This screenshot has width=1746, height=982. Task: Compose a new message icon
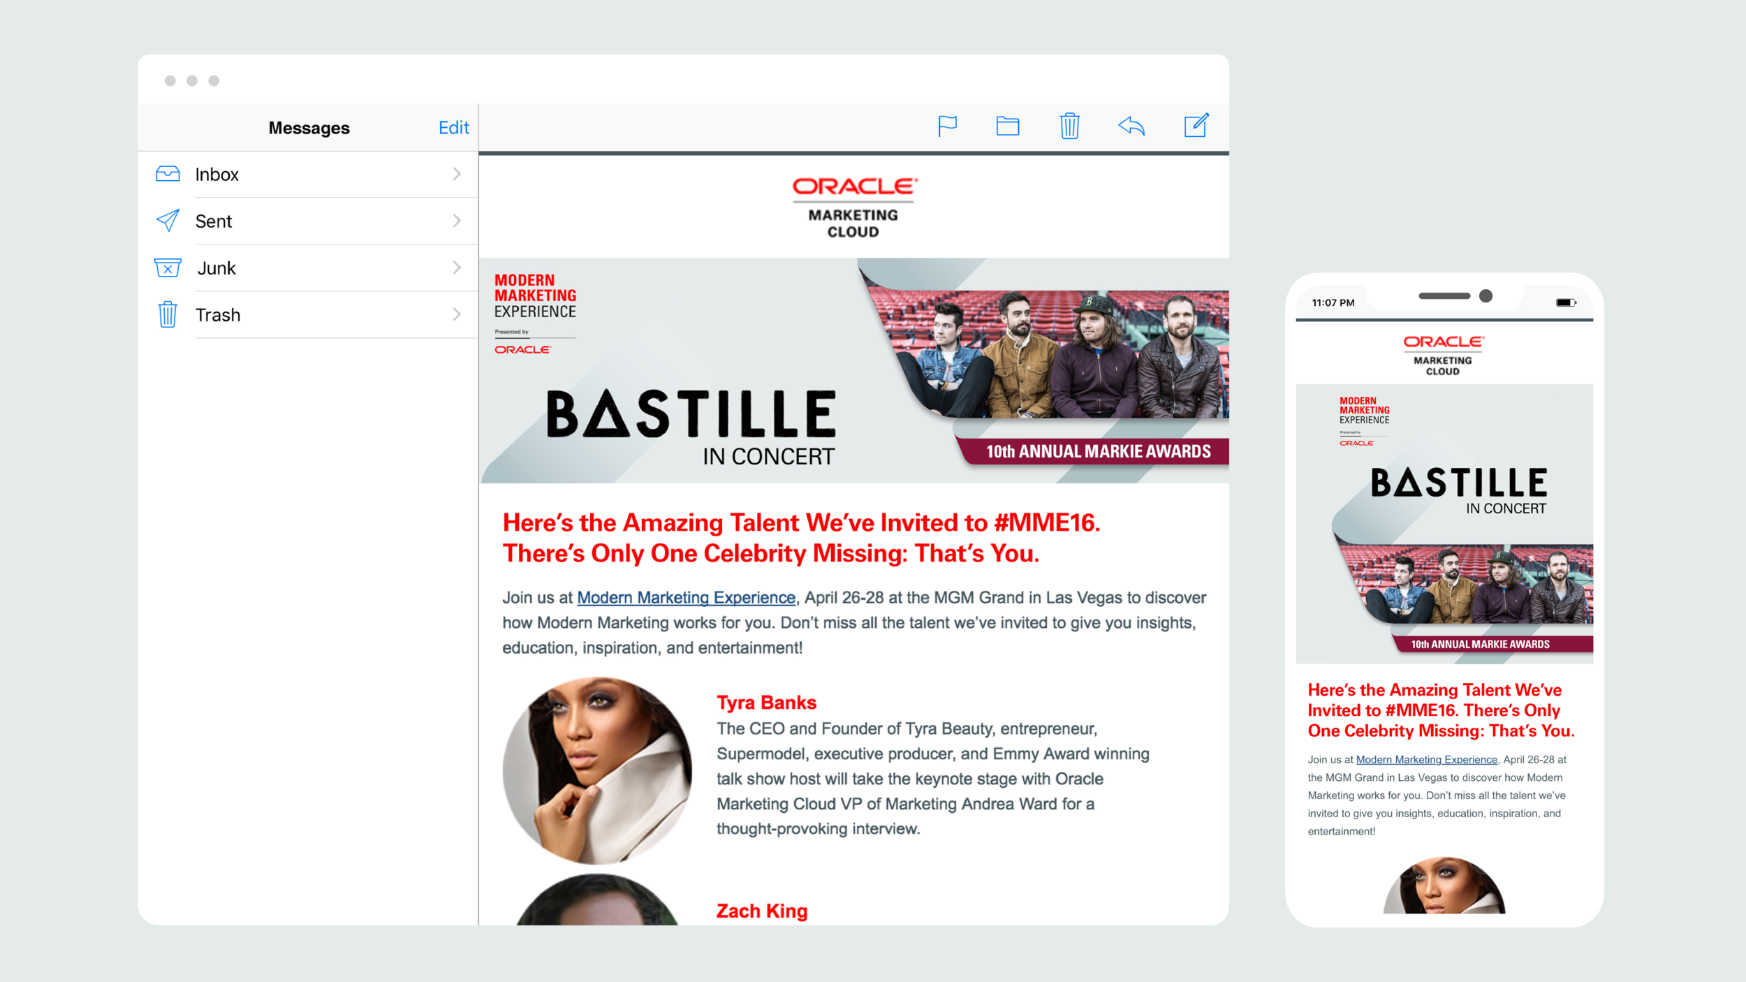point(1196,125)
